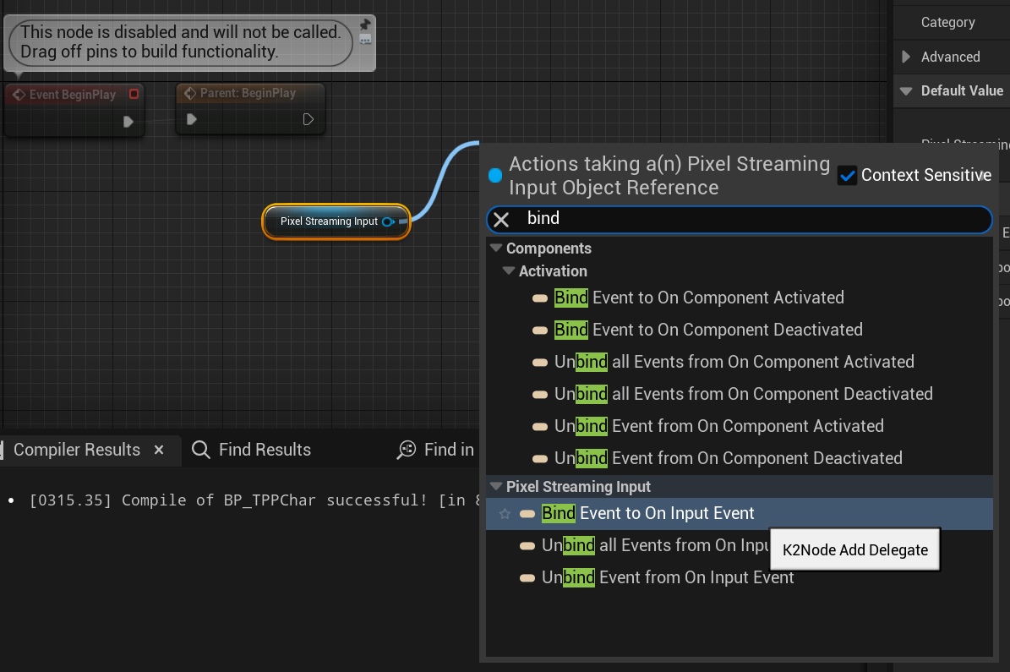Collapse the Pixel Streaming Input category
1010x672 pixels.
(495, 486)
